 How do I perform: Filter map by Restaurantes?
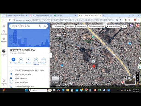[x=58, y=26]
